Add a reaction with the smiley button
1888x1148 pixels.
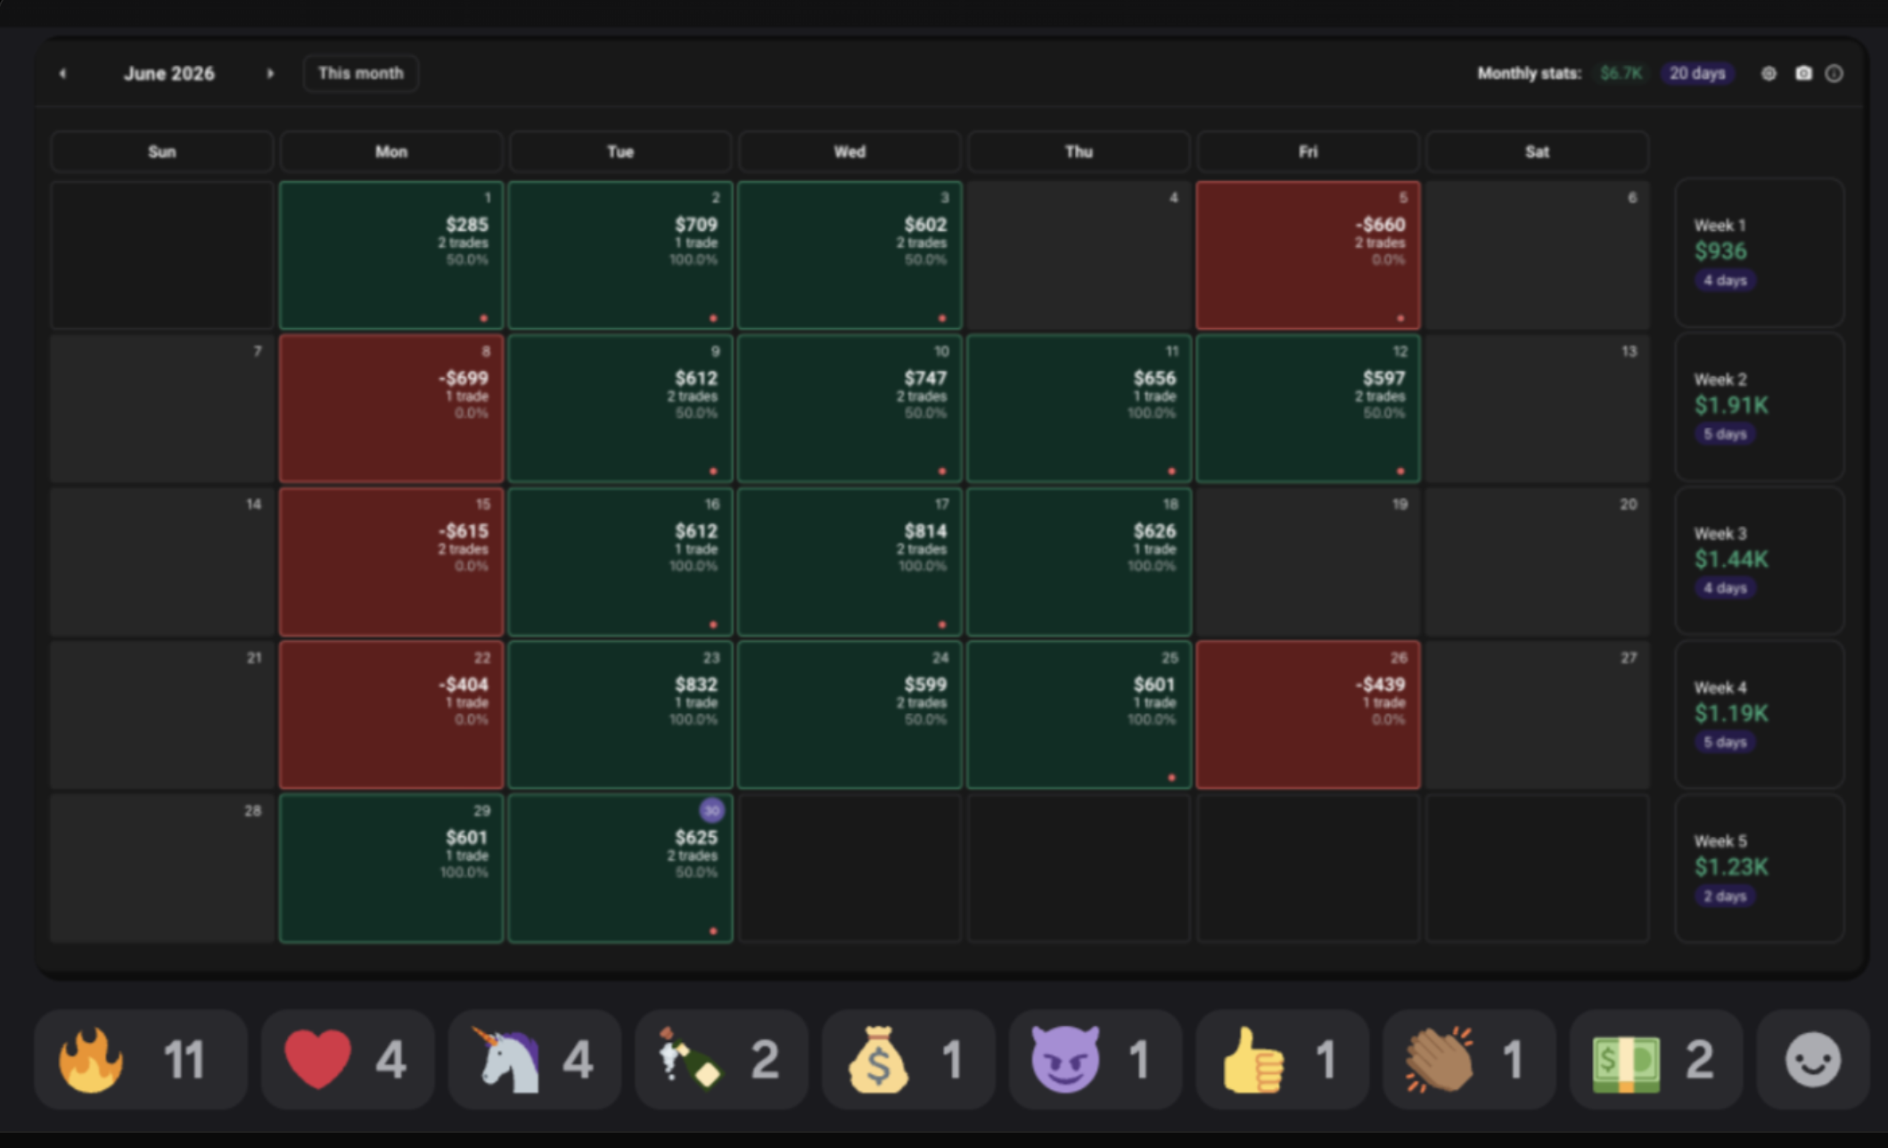tap(1812, 1060)
